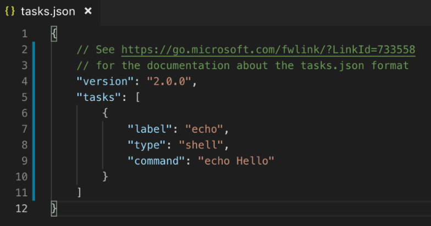Image resolution: width=431 pixels, height=226 pixels.
Task: Place cursor on the "tasks" key
Action: (x=96, y=98)
